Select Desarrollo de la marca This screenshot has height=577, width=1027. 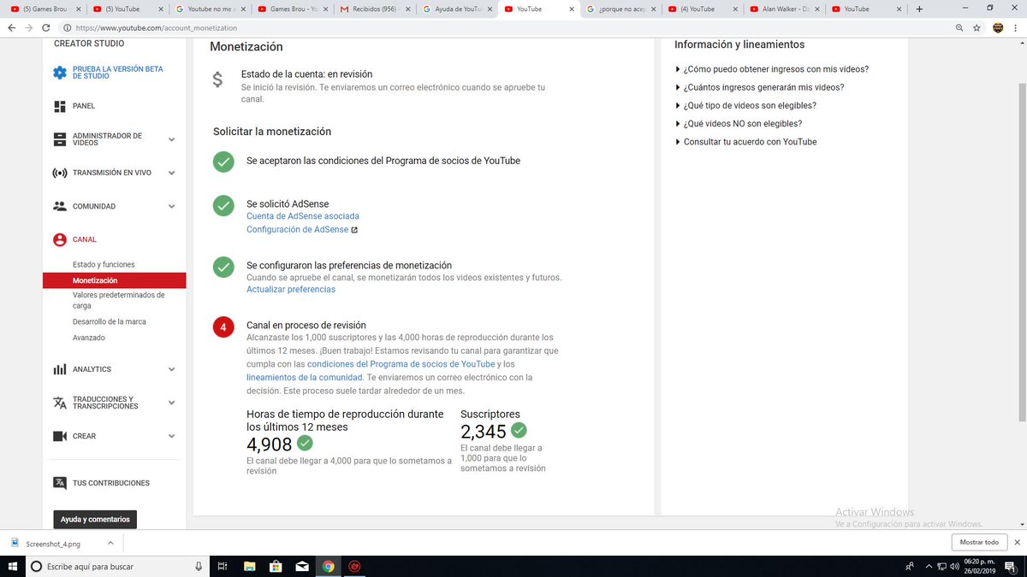(110, 322)
